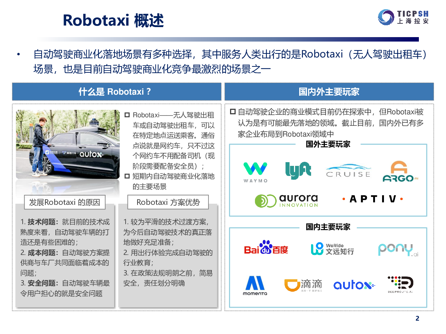The height and width of the screenshot is (334, 446).
Task: Click the TICPSH 上海控安 logo
Action: point(403,17)
